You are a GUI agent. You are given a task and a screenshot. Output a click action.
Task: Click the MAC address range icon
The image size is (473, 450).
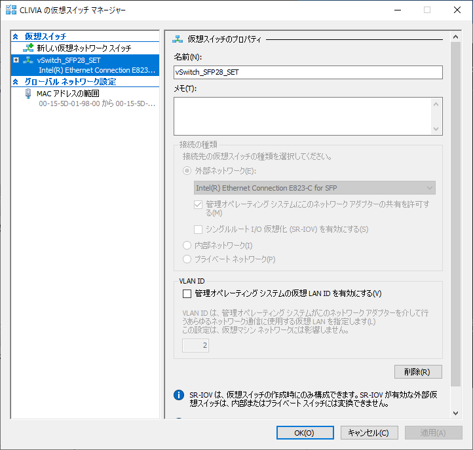click(x=28, y=94)
